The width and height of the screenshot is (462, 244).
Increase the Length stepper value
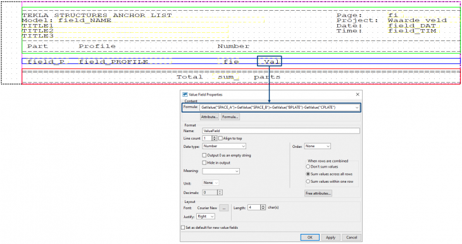[x=263, y=206]
